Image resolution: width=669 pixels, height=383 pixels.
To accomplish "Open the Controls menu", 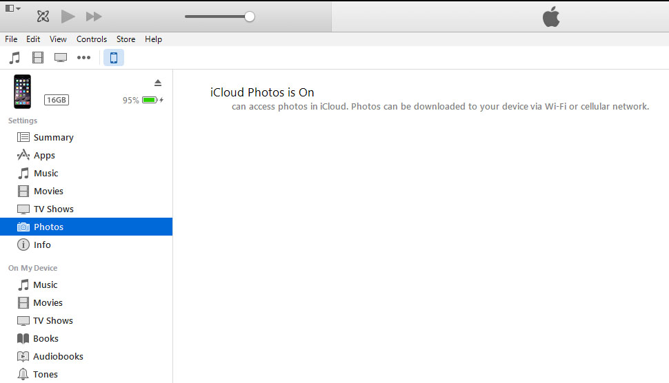I will pyautogui.click(x=92, y=39).
